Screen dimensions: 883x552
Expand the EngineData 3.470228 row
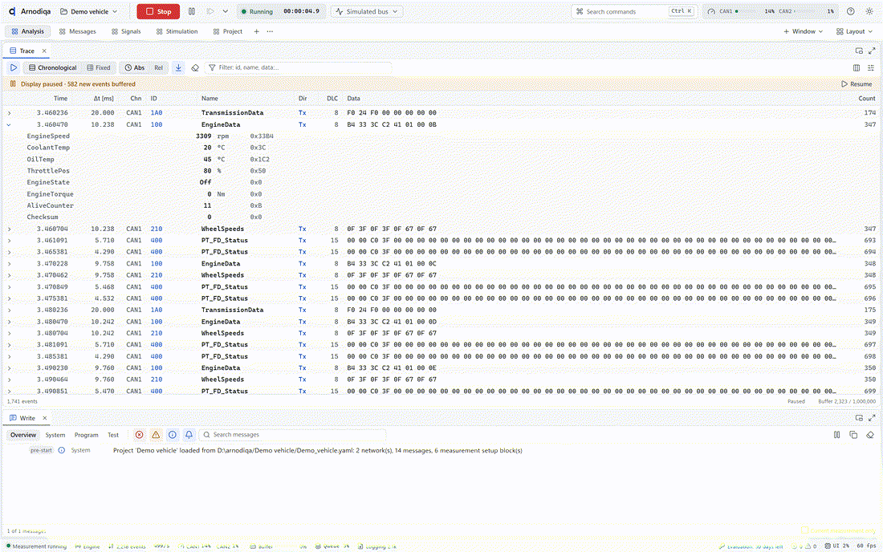click(x=9, y=264)
